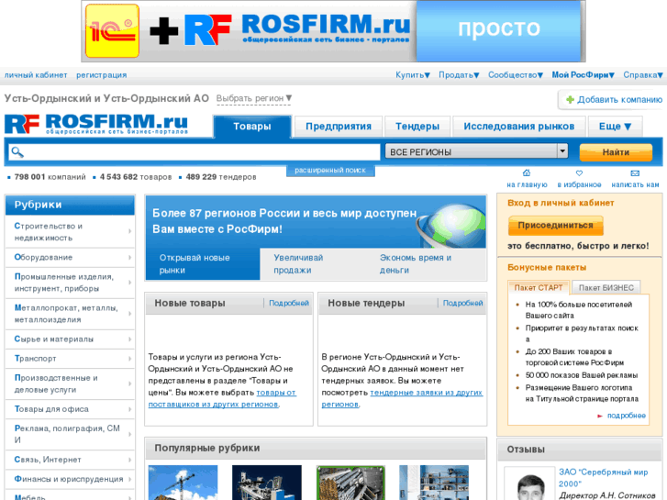Open the 'регистрация' link

click(x=101, y=75)
